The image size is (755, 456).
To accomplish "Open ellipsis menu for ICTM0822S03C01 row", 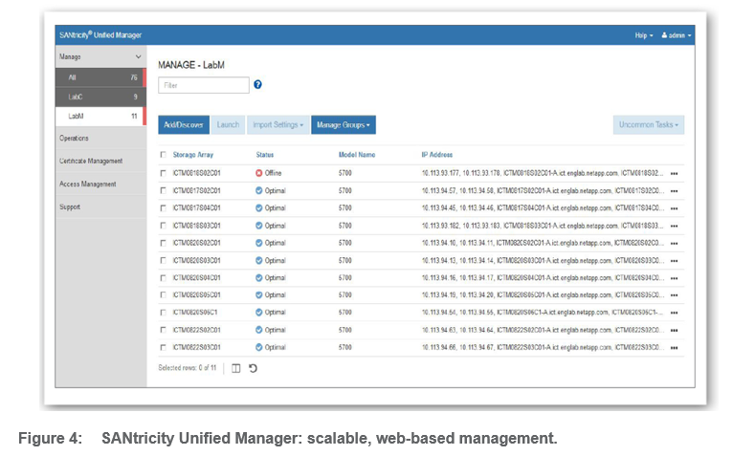I will pos(674,347).
